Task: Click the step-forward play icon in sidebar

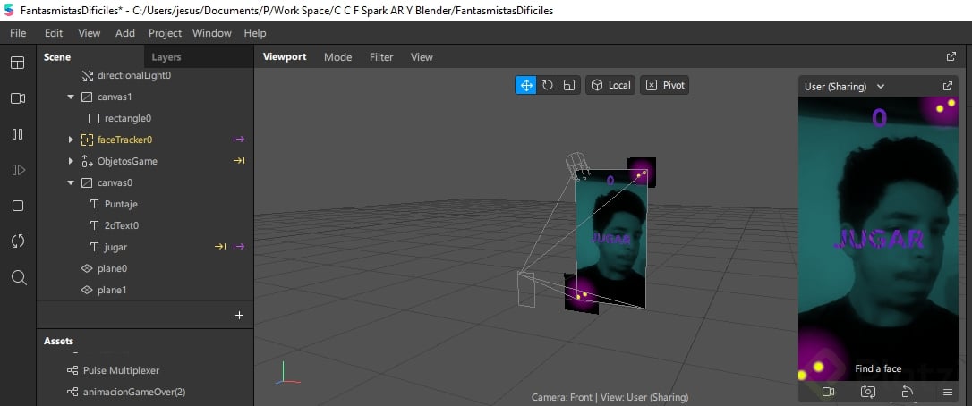Action: tap(18, 170)
